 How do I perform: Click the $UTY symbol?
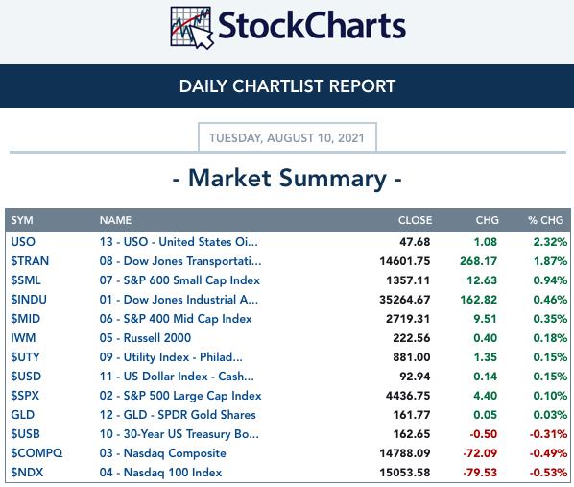click(25, 357)
